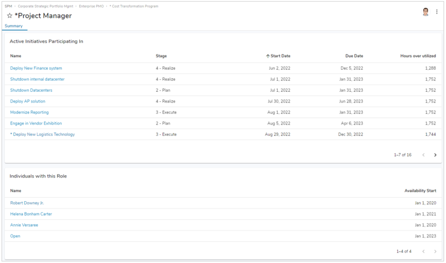Open the Modernize Reporting initiative
446x263 pixels.
[30, 112]
